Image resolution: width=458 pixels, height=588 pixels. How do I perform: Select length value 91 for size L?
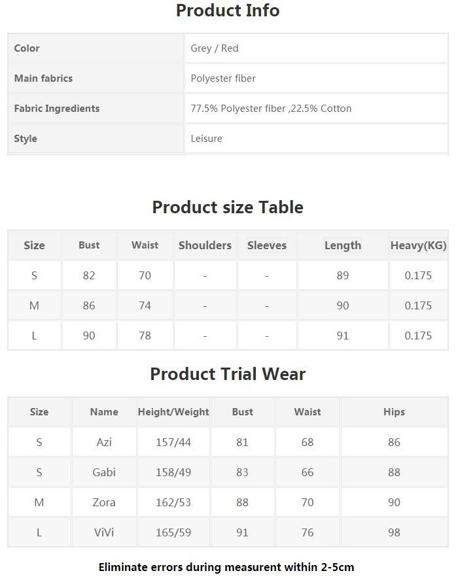342,336
